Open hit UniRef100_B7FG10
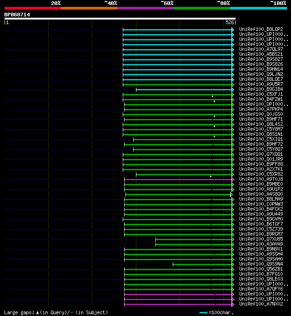This screenshot has height=316, width=291. pyautogui.click(x=261, y=274)
